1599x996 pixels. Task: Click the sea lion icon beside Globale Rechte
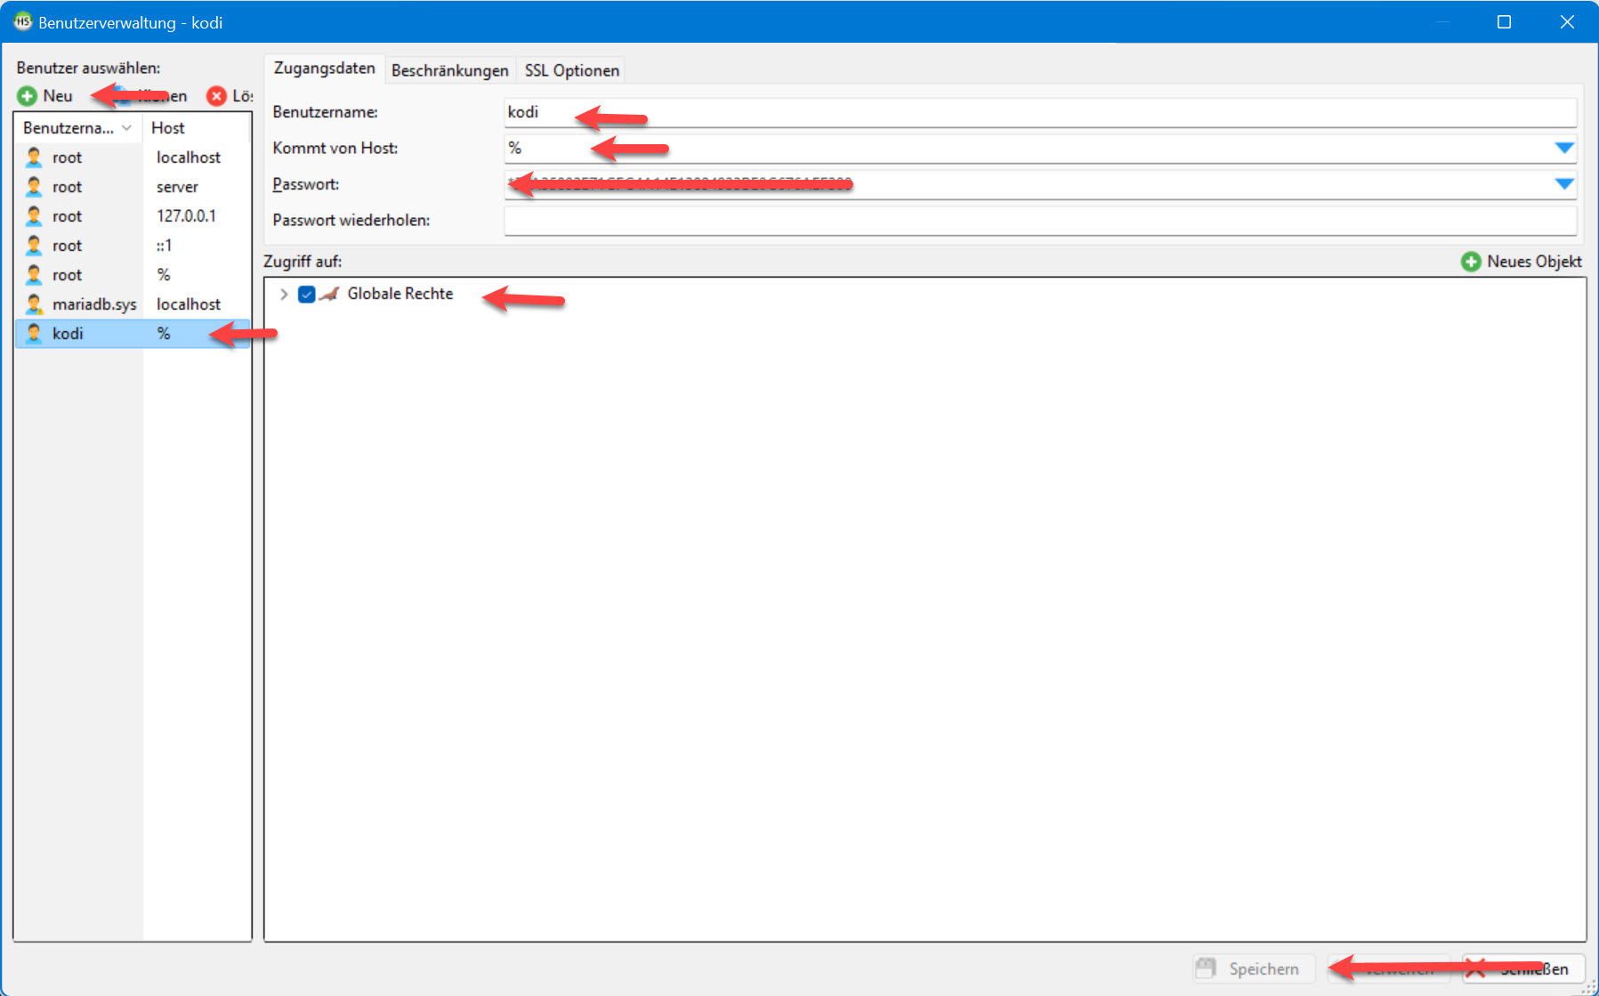click(x=329, y=294)
